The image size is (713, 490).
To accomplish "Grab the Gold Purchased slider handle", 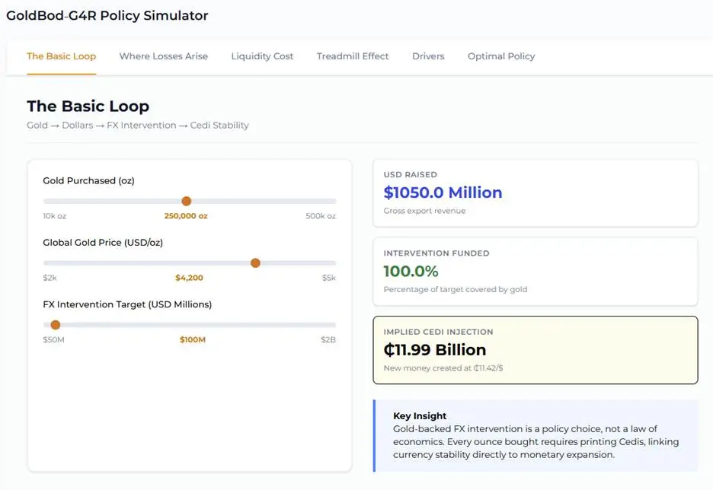I will pos(186,201).
